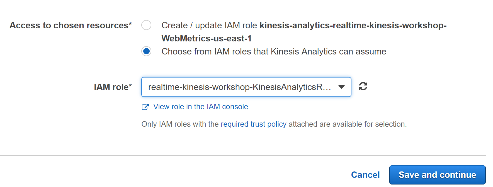
Task: Open the realtime-kinesis-workshop-KinesisAnalyticsR… role selector
Action: click(x=246, y=87)
